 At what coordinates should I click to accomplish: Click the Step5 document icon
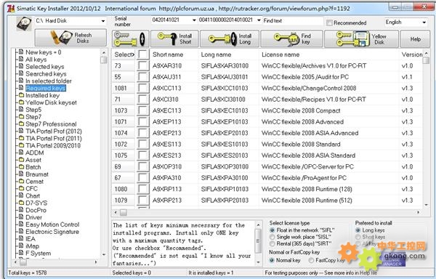coord(21,110)
